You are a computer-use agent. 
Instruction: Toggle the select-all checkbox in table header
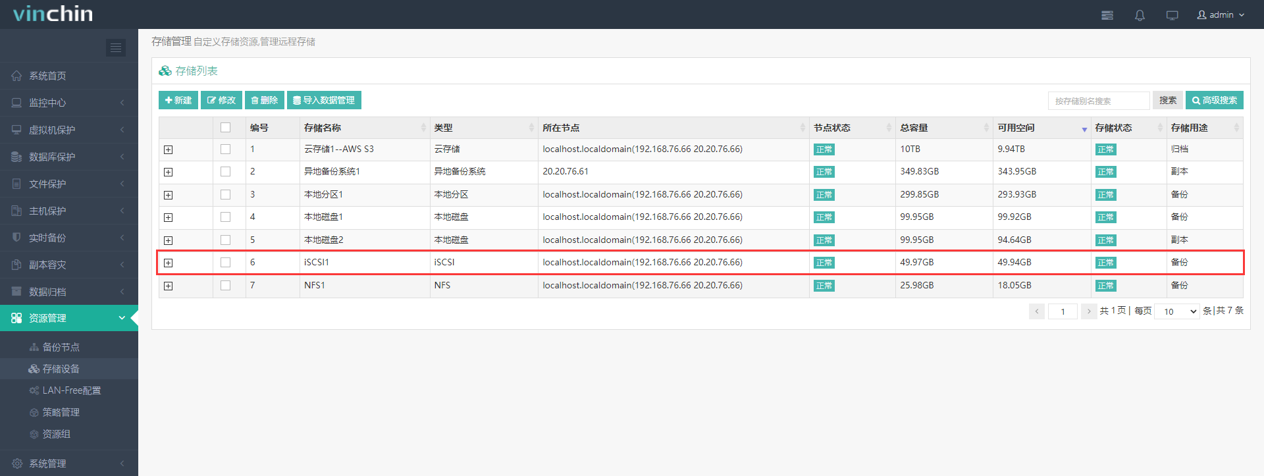[225, 128]
